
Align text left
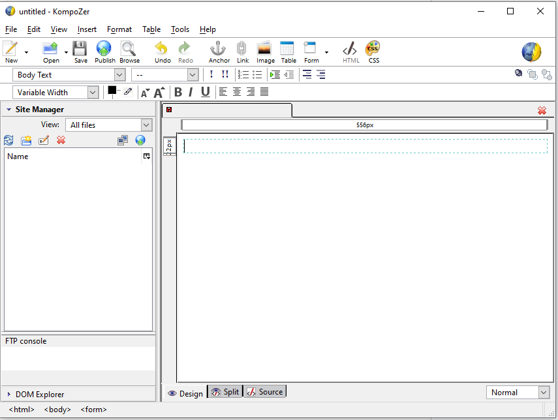point(223,92)
